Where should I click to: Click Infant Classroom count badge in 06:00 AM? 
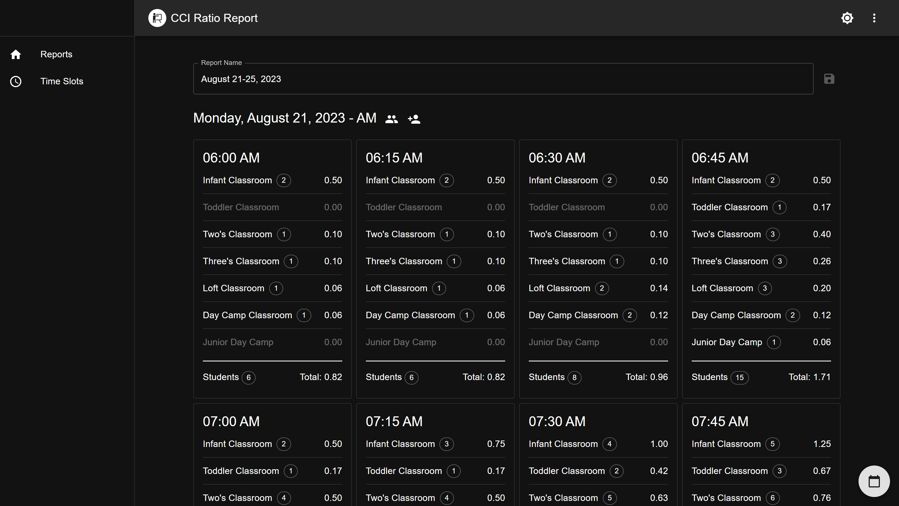tap(283, 180)
